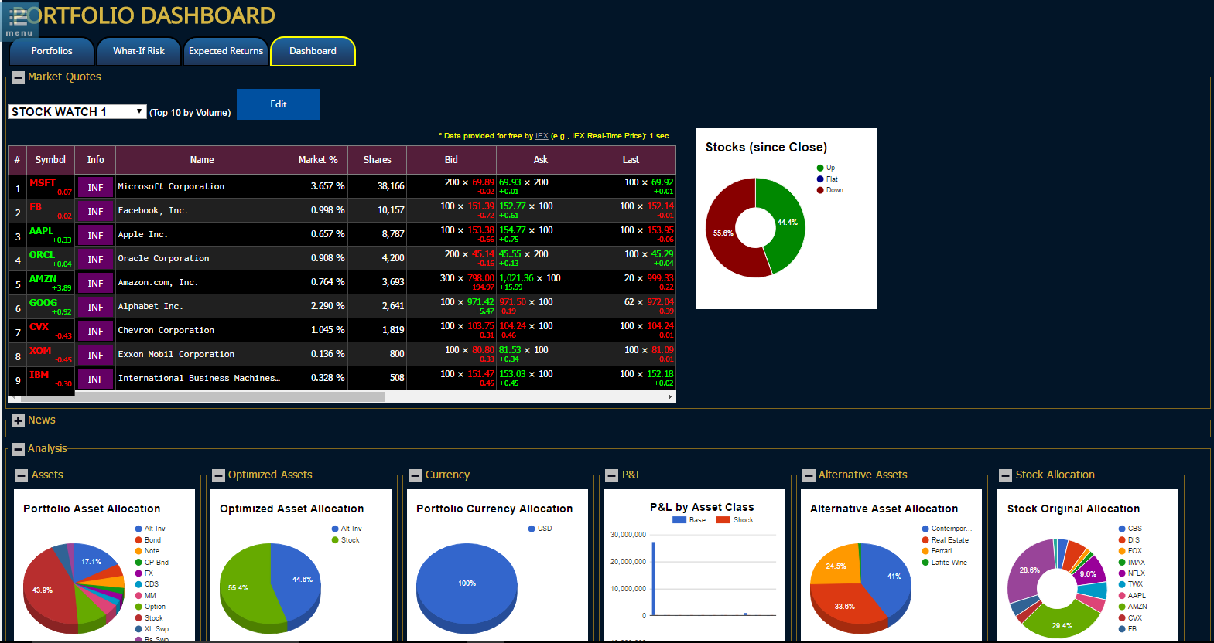The image size is (1214, 643).
Task: Click the blue Edit button
Action: tap(279, 104)
